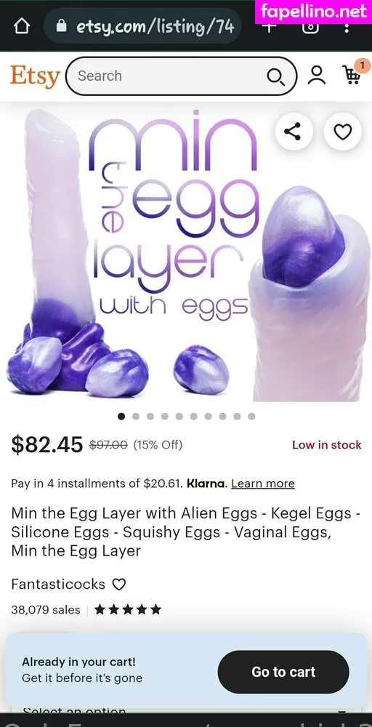The image size is (372, 727).
Task: Visit the Fantasticocks shop link
Action: tap(58, 585)
